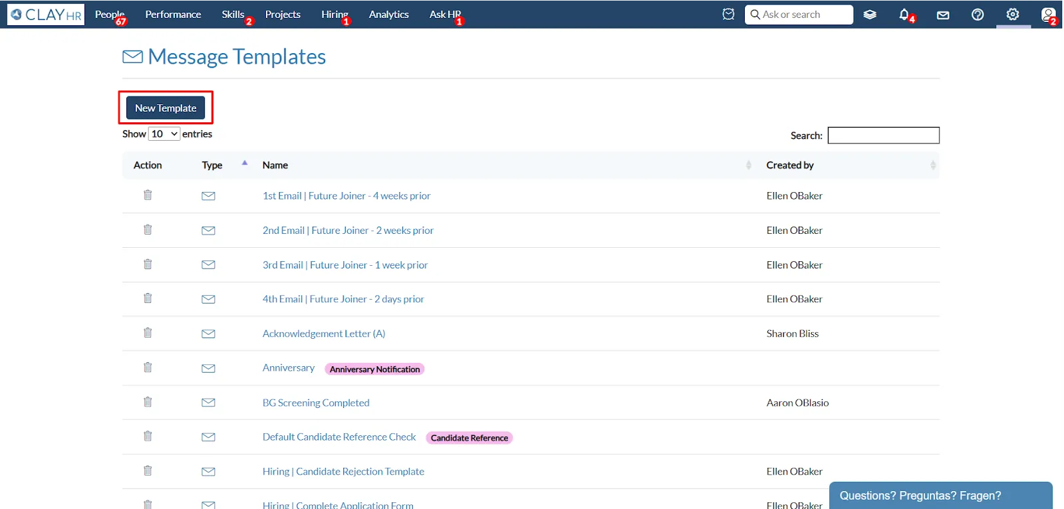The image size is (1064, 509).
Task: Click Sharon Bliss in Created by column
Action: click(793, 334)
